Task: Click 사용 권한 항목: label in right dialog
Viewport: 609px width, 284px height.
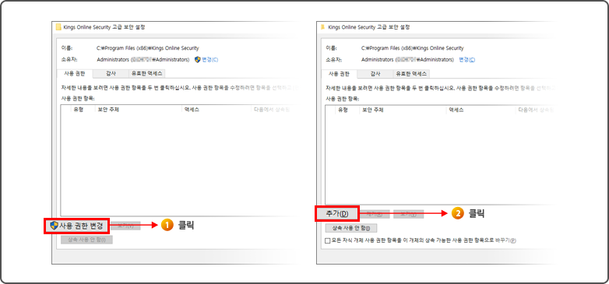Action: click(x=343, y=99)
